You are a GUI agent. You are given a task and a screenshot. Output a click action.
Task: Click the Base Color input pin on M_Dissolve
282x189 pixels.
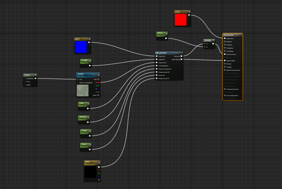[225, 39]
